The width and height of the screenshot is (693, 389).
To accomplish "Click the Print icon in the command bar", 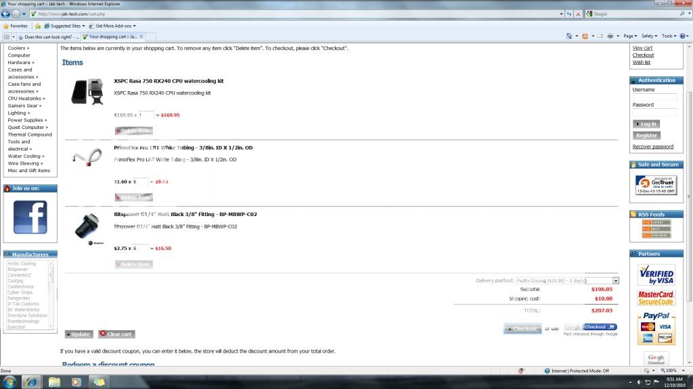I will coord(610,36).
